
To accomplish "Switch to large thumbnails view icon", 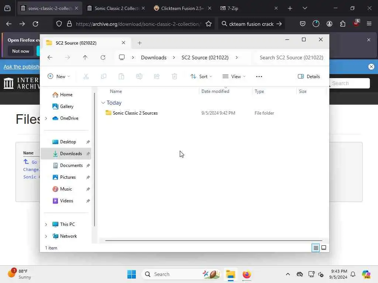I will coord(324,248).
